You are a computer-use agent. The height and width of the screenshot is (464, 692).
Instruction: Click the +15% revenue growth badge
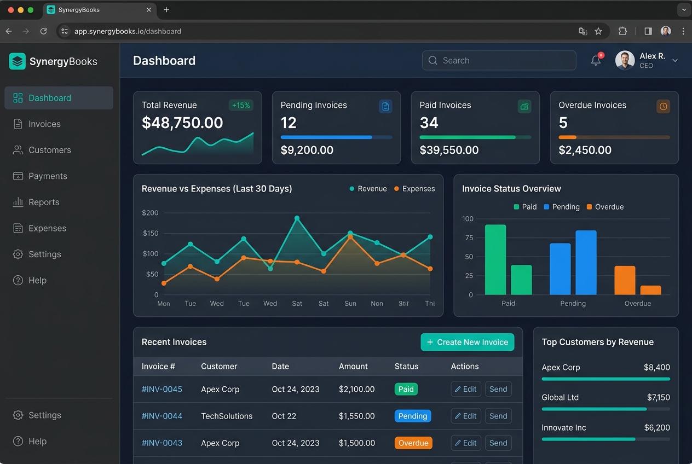(x=241, y=105)
